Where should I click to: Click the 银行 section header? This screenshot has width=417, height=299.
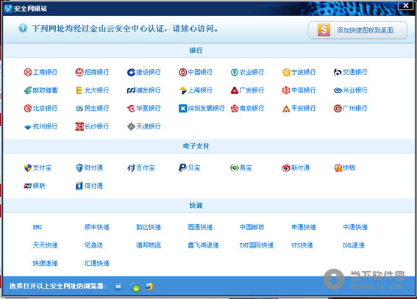[196, 51]
